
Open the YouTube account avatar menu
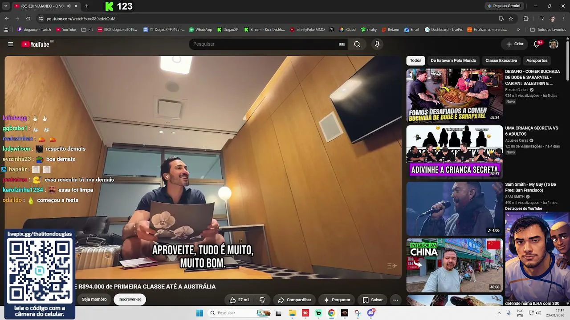pyautogui.click(x=554, y=44)
